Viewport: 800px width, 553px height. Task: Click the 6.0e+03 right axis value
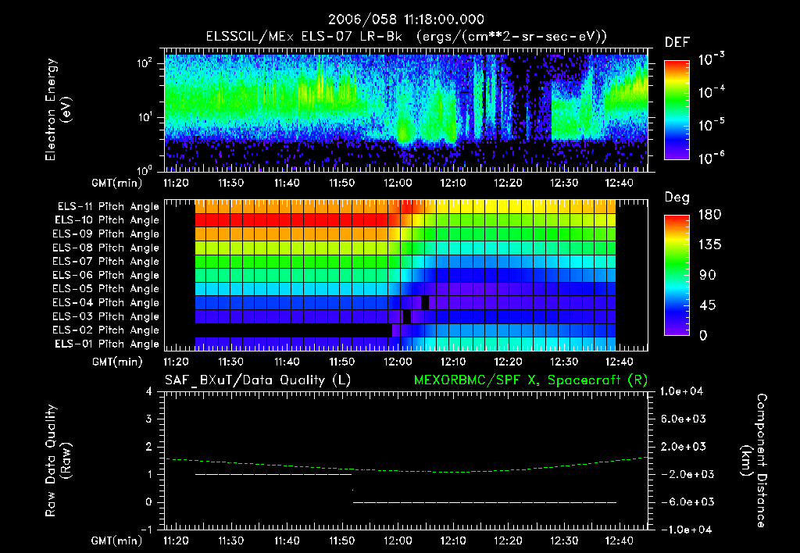click(x=684, y=419)
